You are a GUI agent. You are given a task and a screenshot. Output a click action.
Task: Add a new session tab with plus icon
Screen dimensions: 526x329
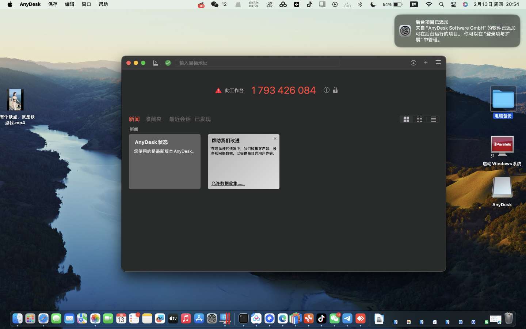(426, 63)
